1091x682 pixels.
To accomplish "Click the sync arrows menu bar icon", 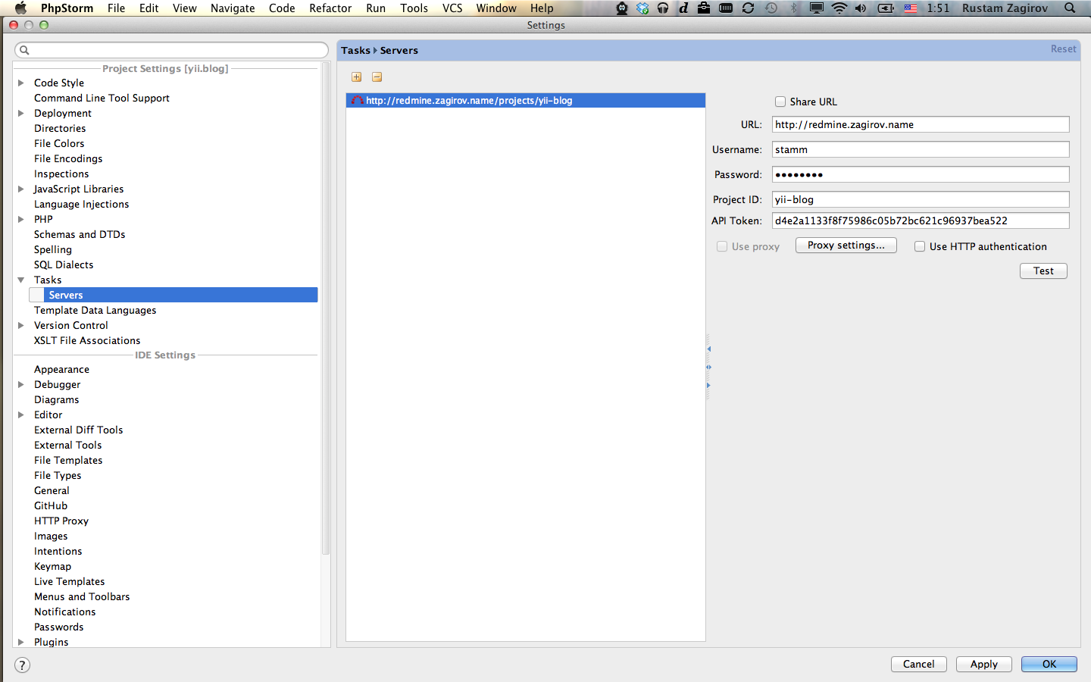I will click(748, 8).
